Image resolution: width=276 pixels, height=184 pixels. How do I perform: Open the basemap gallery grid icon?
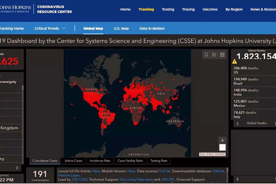click(222, 55)
